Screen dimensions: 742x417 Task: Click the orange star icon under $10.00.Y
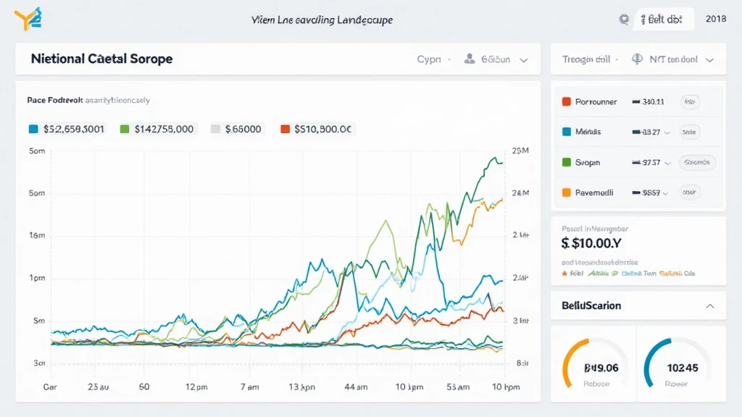pyautogui.click(x=564, y=274)
